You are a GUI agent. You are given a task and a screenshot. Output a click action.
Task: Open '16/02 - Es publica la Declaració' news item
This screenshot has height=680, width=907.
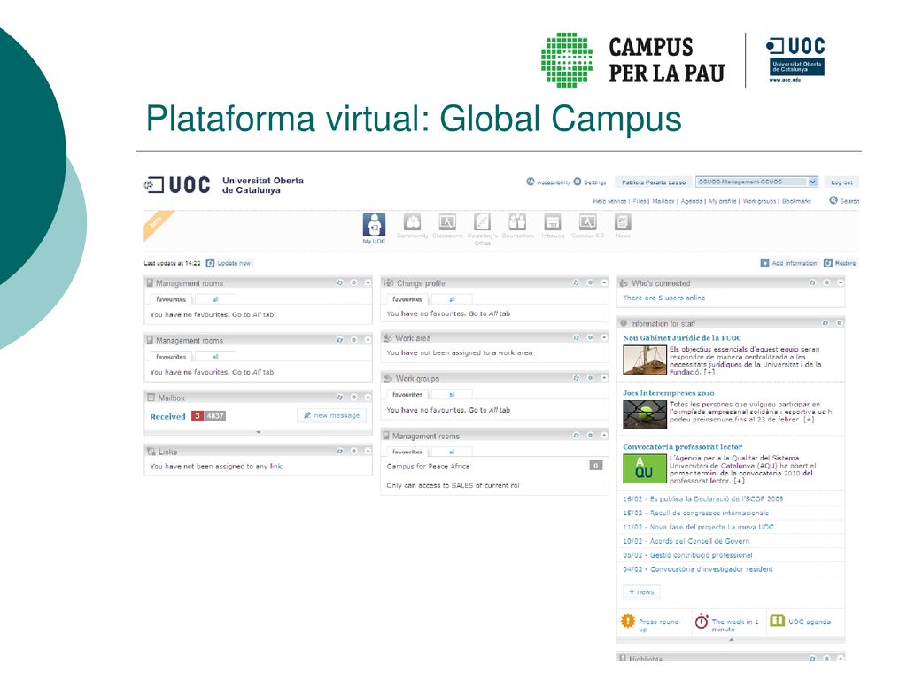pos(702,498)
